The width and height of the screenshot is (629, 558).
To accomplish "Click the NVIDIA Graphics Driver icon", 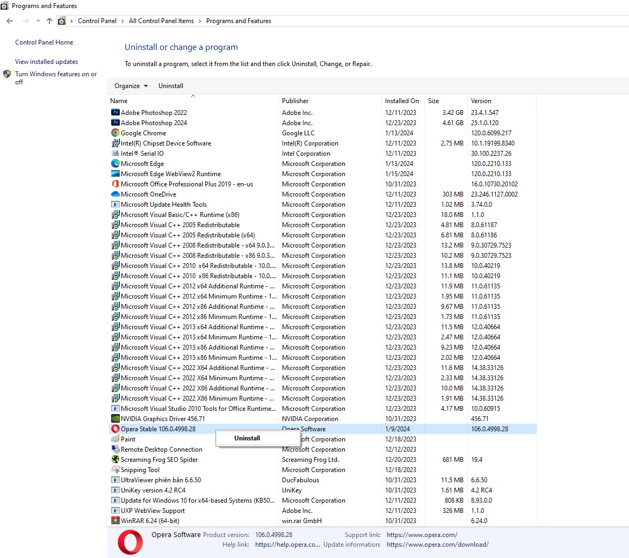I will coord(115,418).
